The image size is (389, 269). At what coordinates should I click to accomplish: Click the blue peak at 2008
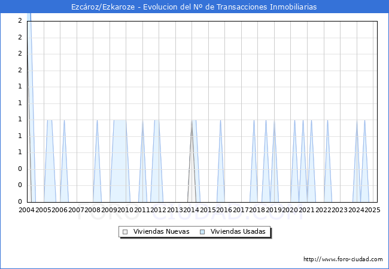coord(97,161)
